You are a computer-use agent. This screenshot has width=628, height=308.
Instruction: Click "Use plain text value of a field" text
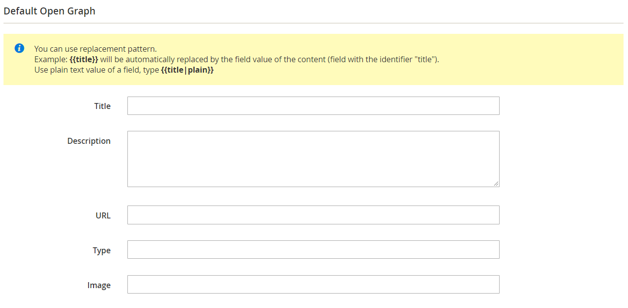pyautogui.click(x=87, y=70)
